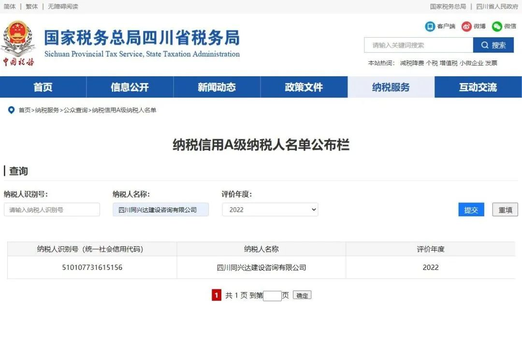Screen dimensions: 522x338
Task: Click the location pin breadcrumb icon
Action: pos(11,110)
